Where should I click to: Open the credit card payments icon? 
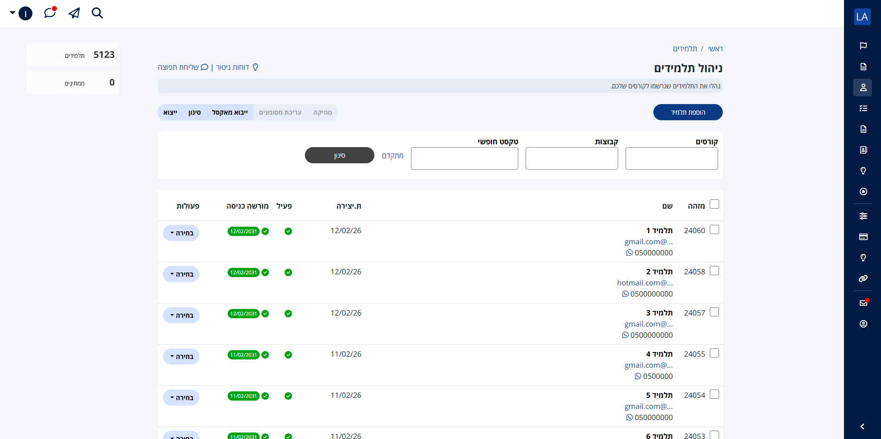tap(863, 237)
